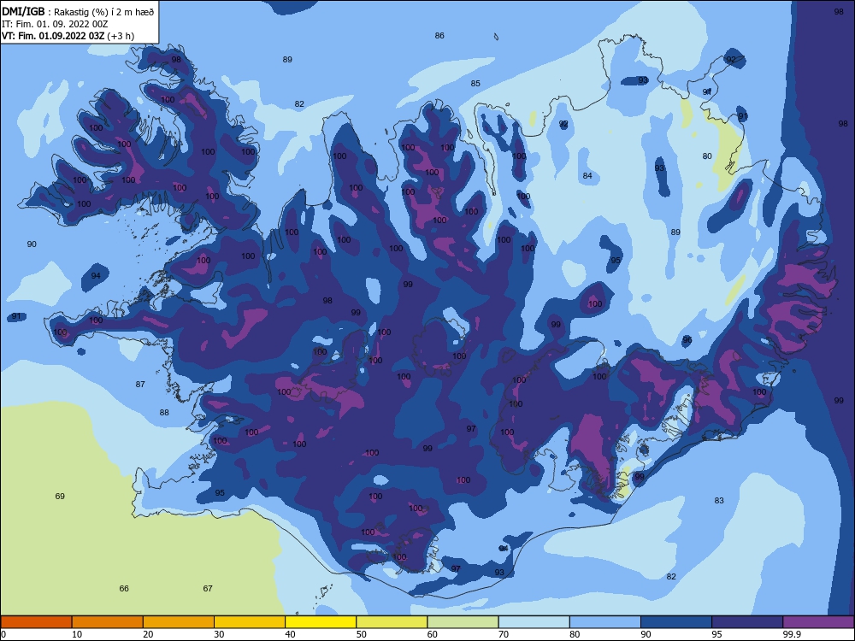Click the legend tick label '0'
Image resolution: width=855 pixels, height=641 pixels.
tap(3, 634)
